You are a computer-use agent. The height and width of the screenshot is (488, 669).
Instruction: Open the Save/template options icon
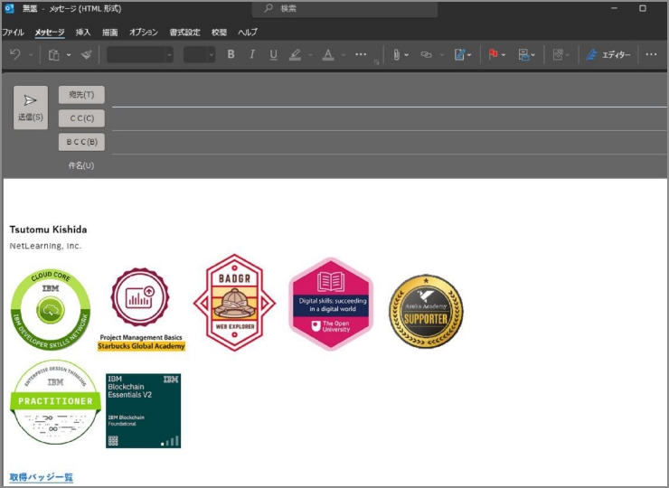tap(525, 54)
